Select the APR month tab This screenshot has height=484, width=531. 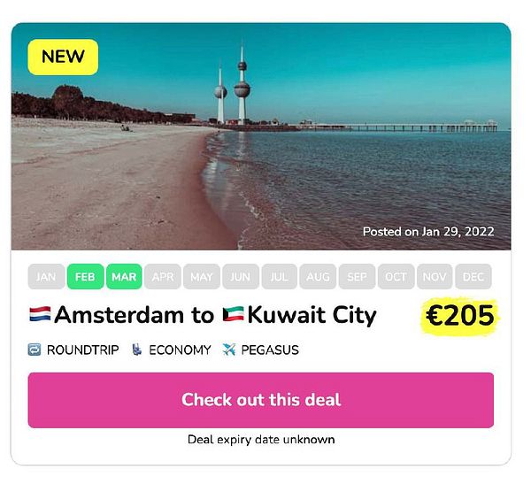(x=163, y=277)
